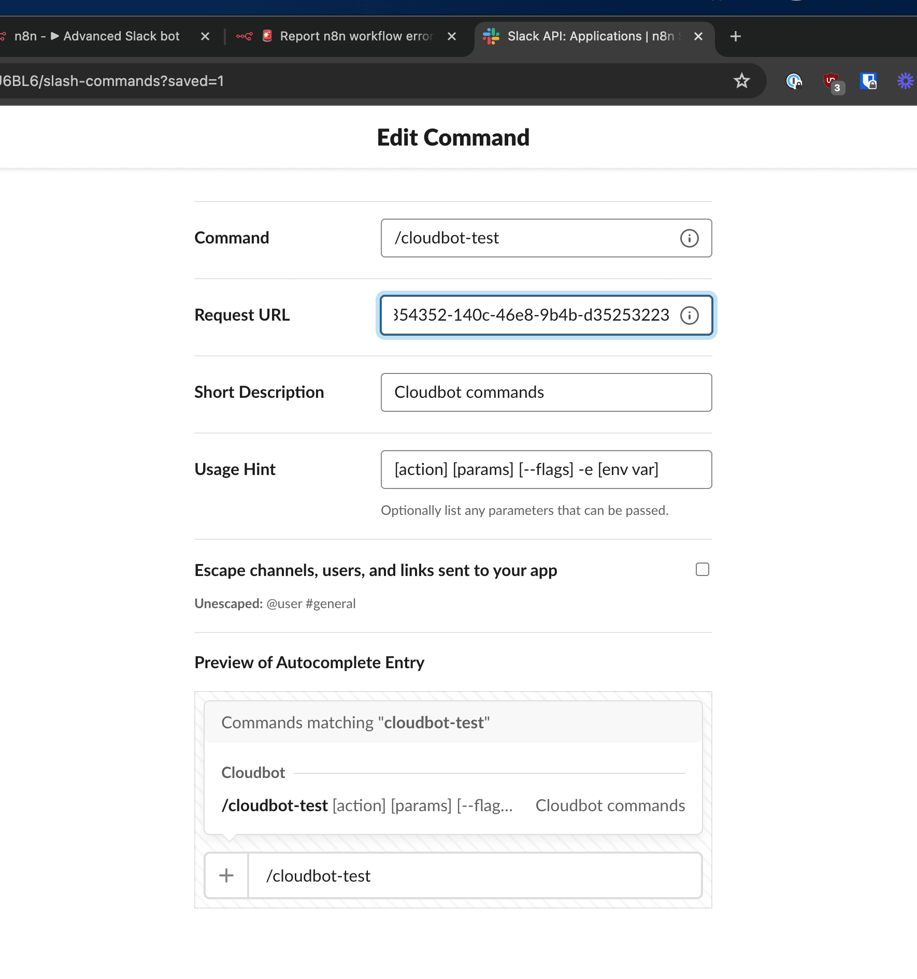Edit the Short Description field Cloudbot commands
The height and width of the screenshot is (979, 917).
pyautogui.click(x=547, y=393)
